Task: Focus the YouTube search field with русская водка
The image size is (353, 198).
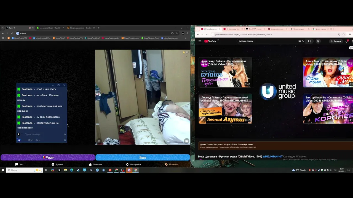Action: pos(268,41)
